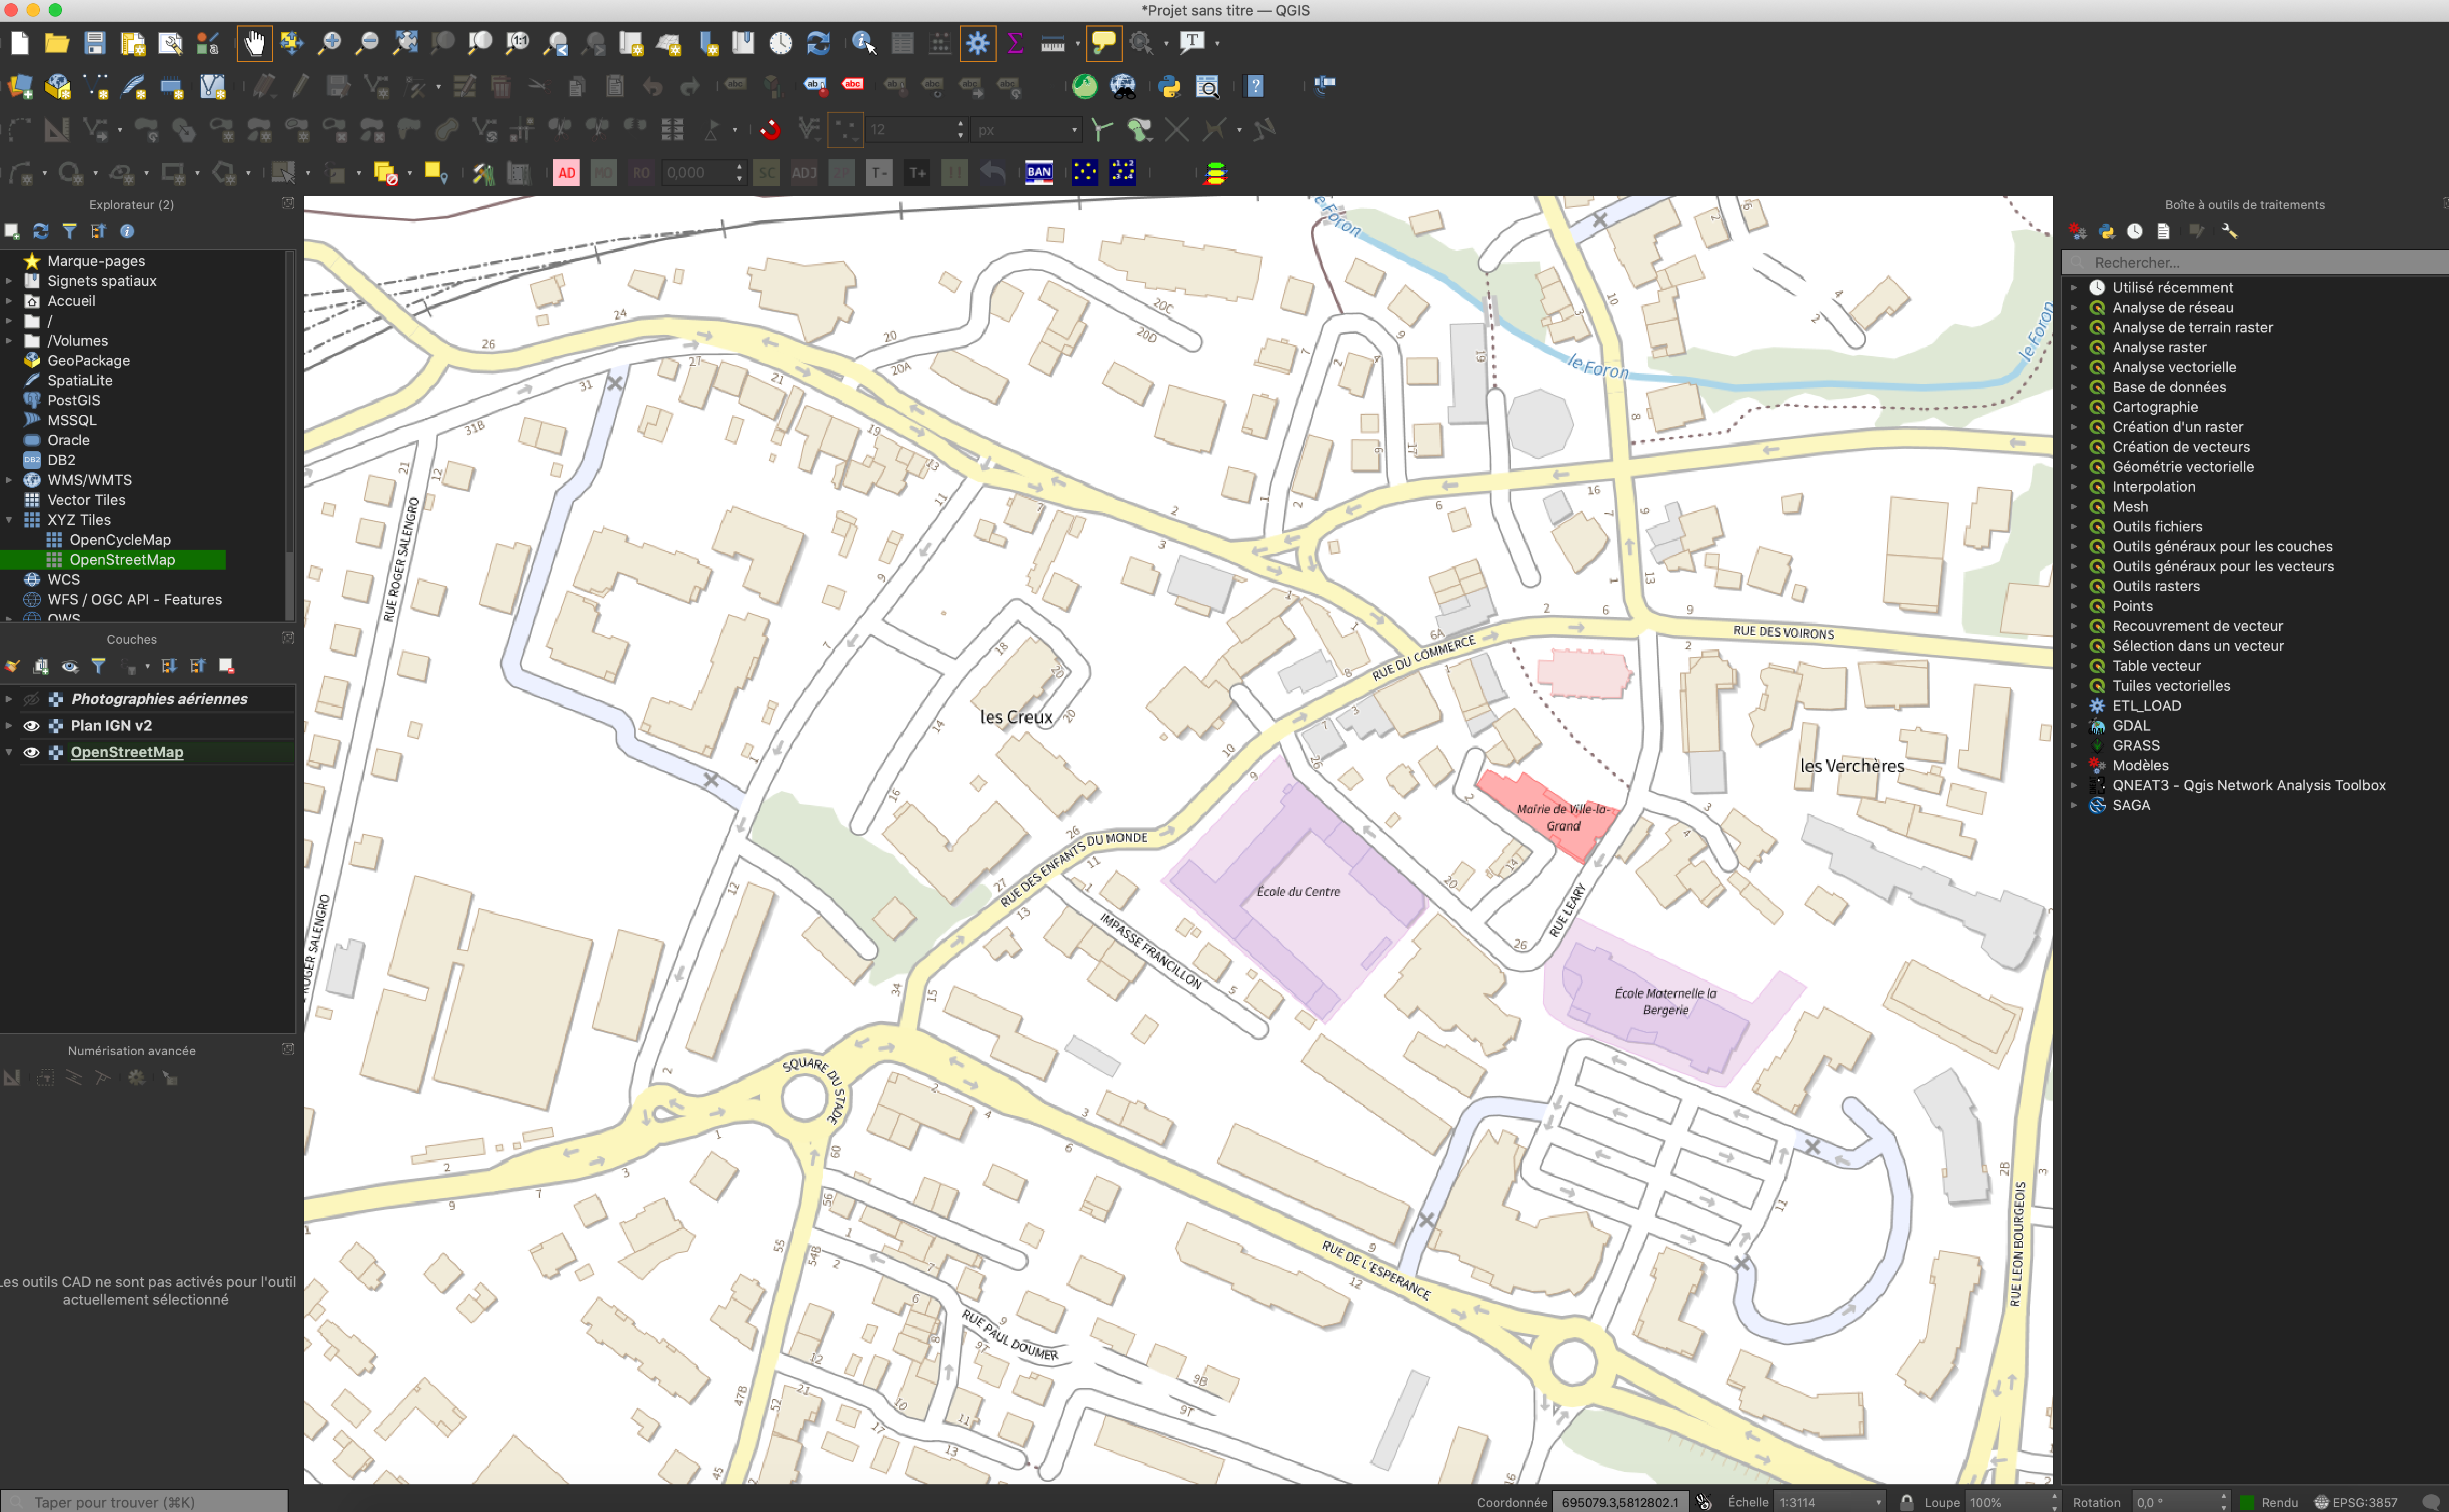Select the Pan Map hand tool
Viewport: 2449px width, 1512px height.
tap(254, 43)
